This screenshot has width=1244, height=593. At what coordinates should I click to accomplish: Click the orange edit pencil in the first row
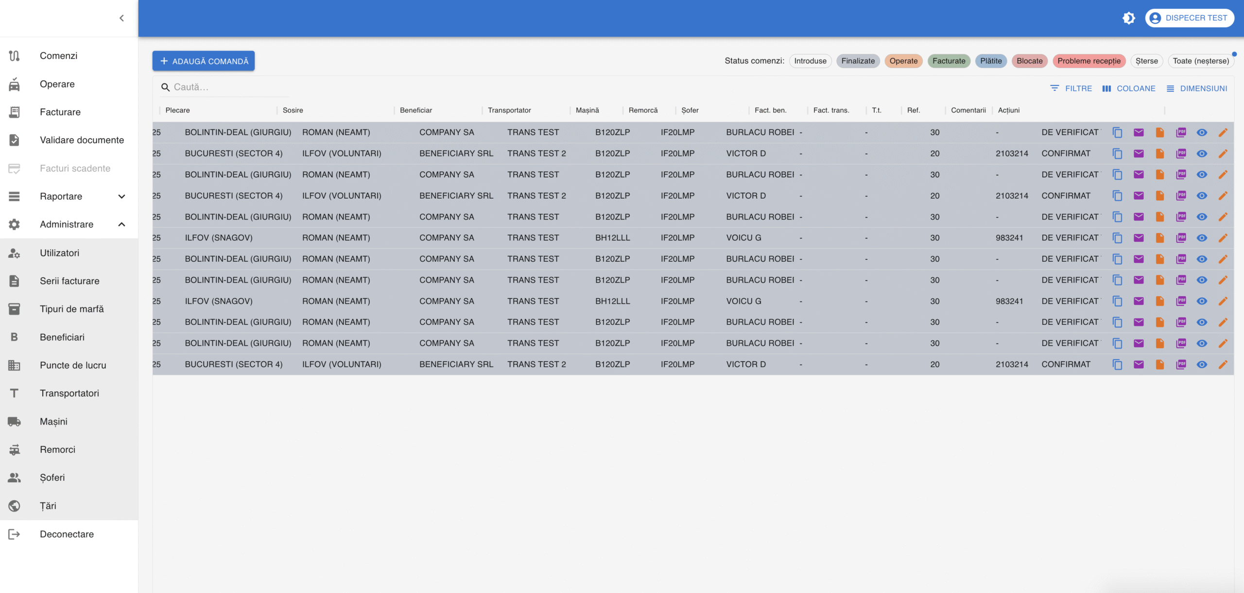coord(1223,133)
